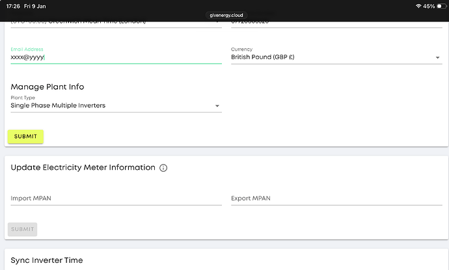Tap the Wi-Fi status icon
Viewport: 449px width, 270px height.
pos(418,6)
